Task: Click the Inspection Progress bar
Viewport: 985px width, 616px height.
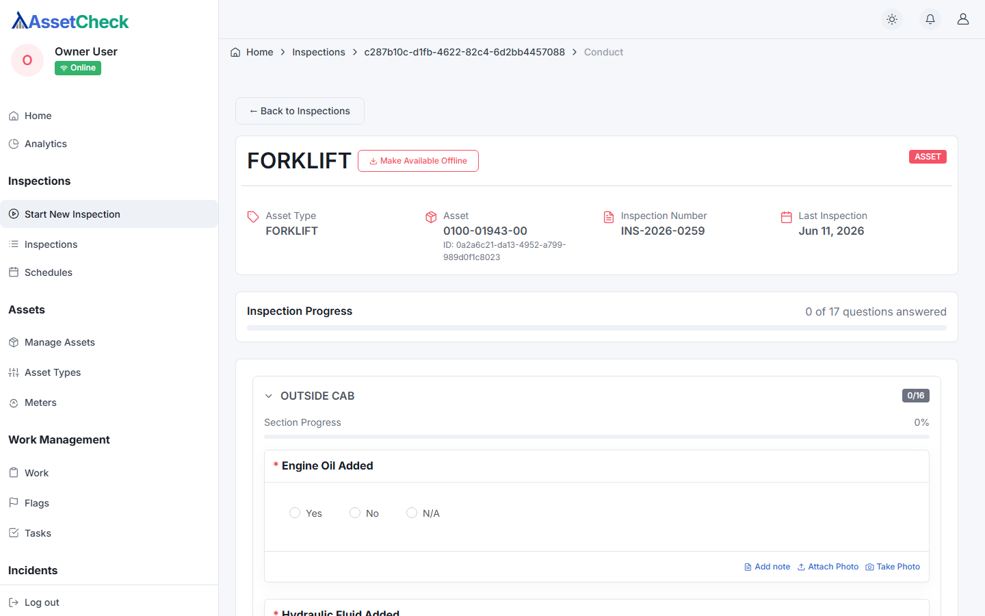Action: pyautogui.click(x=596, y=328)
